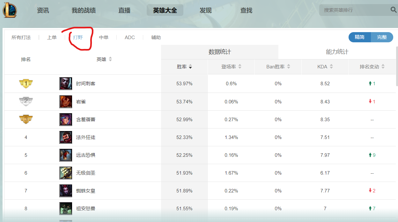
Task: Click the KDA value 7.51
Action: (325, 137)
